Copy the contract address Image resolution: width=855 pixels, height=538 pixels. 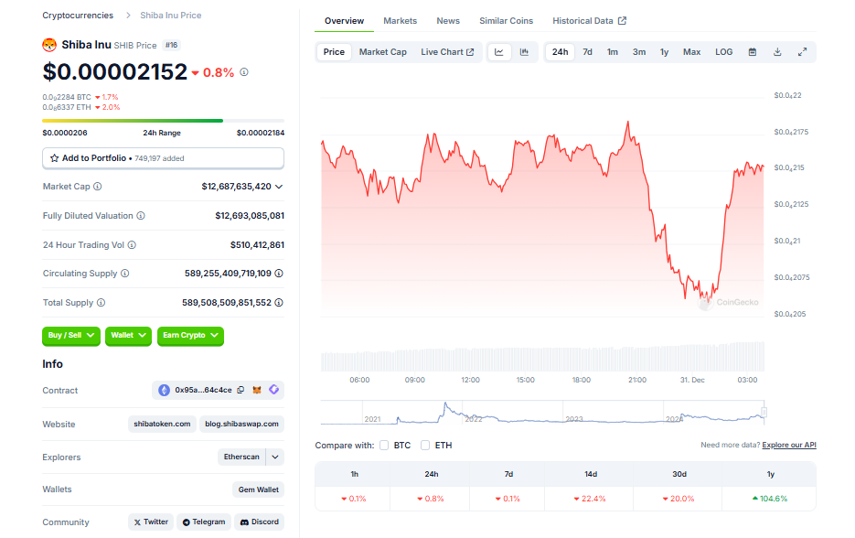click(240, 390)
